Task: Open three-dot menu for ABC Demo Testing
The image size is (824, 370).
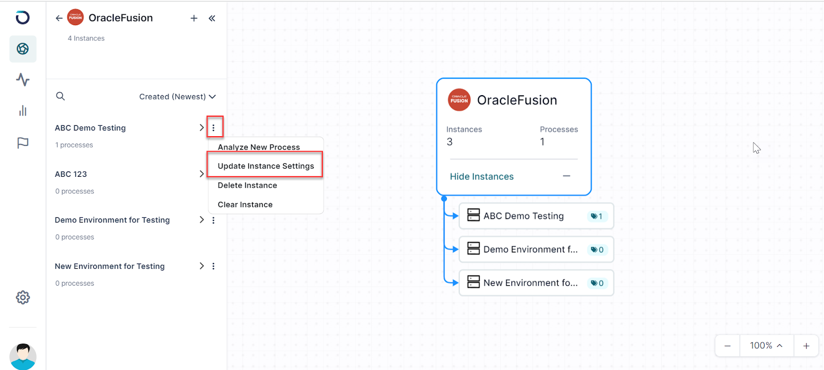Action: pos(214,127)
